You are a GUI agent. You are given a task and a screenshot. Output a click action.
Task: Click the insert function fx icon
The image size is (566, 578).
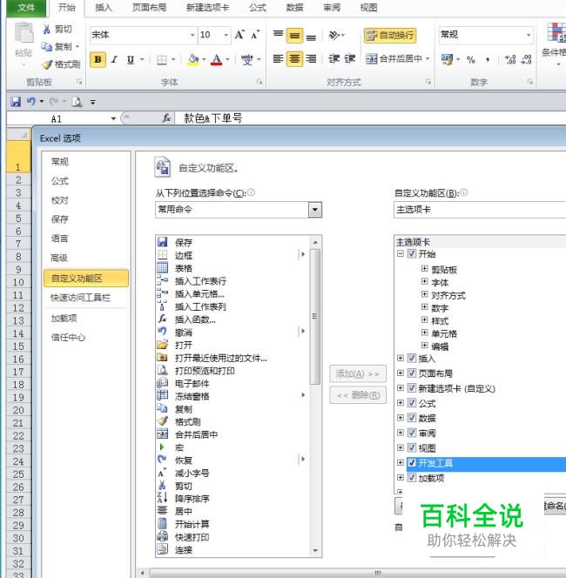point(166,118)
